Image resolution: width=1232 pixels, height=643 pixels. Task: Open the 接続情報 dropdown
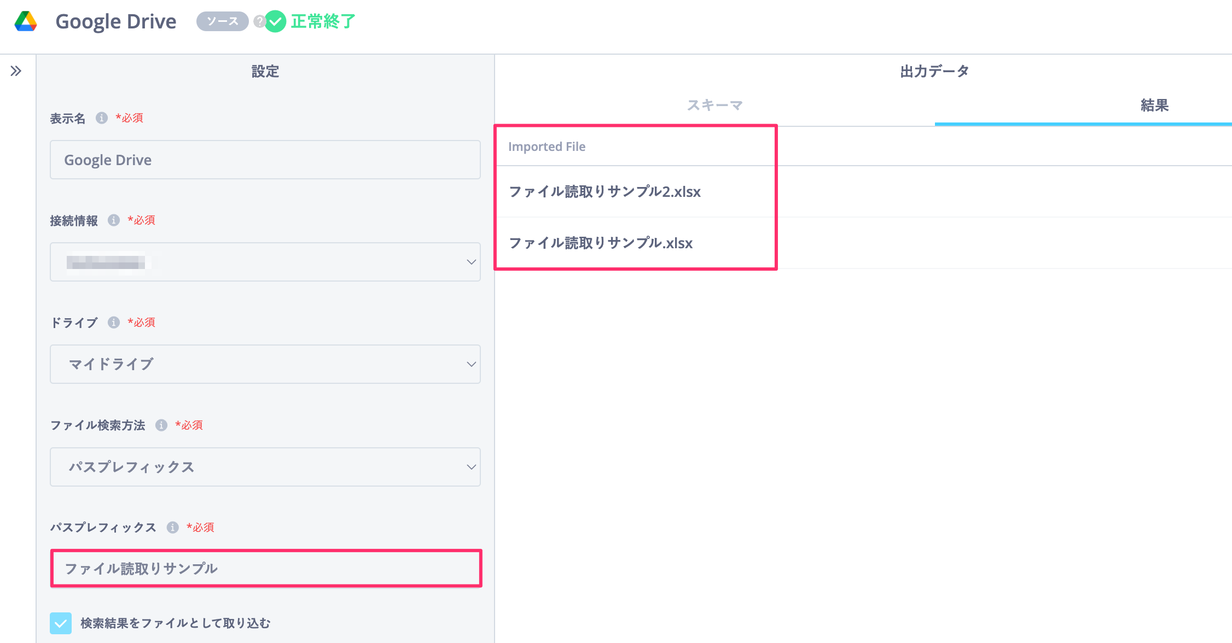[265, 262]
